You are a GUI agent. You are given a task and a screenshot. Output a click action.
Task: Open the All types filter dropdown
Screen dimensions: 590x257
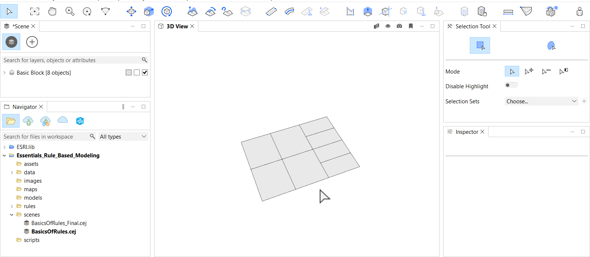pyautogui.click(x=123, y=136)
